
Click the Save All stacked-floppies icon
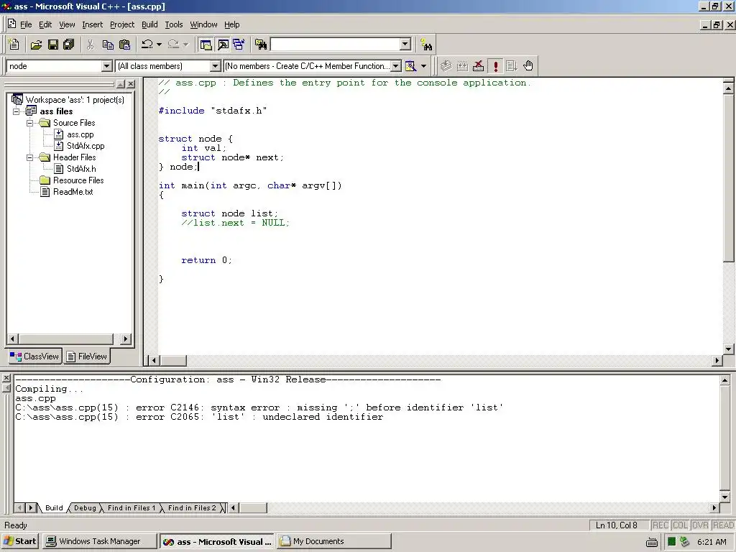pos(68,45)
